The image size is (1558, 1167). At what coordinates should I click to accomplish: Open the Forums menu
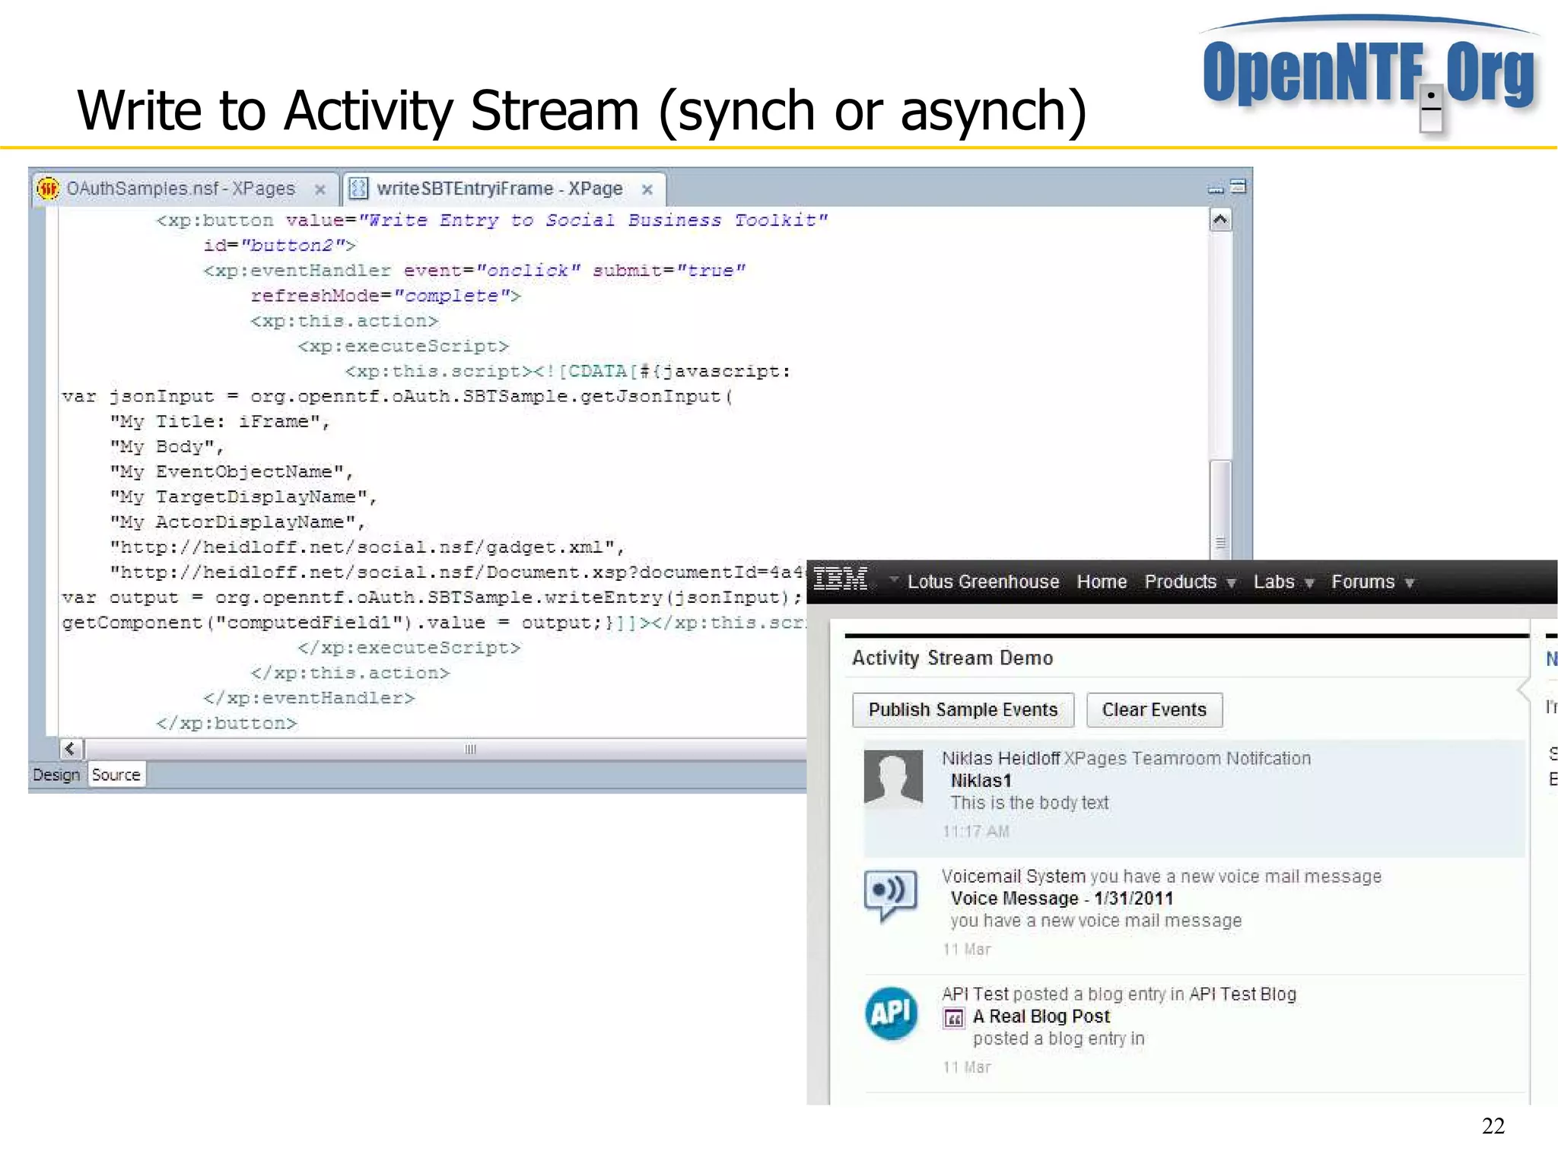click(x=1362, y=582)
